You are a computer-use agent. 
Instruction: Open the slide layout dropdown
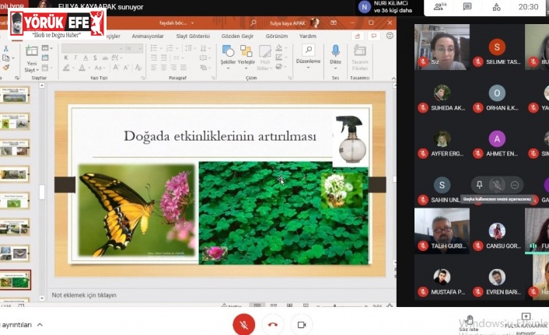click(x=47, y=48)
